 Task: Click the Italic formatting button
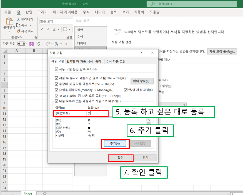(x=48, y=29)
